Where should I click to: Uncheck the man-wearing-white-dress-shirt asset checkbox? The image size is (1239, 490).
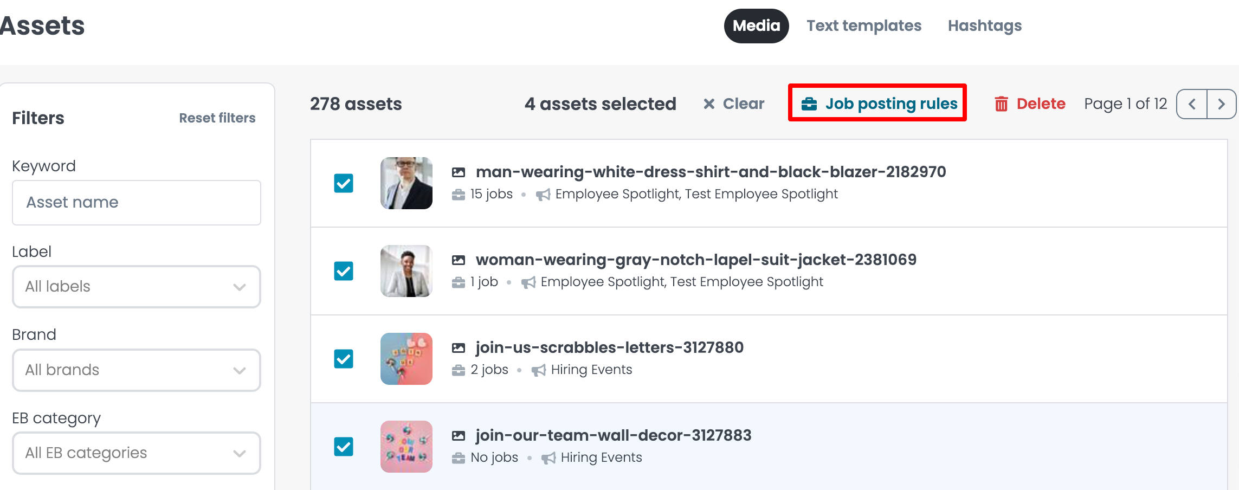click(x=344, y=183)
